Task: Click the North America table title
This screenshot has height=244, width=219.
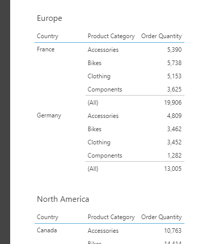Action: tap(63, 199)
